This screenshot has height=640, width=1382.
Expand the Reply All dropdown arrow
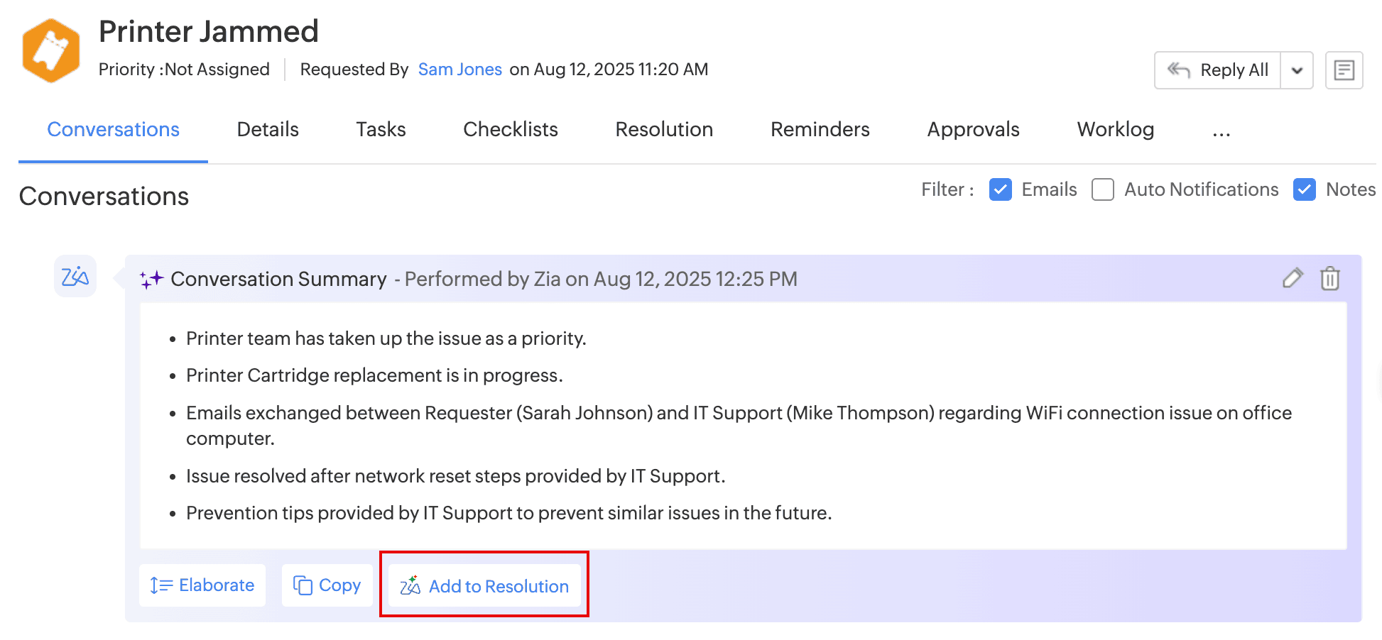pyautogui.click(x=1297, y=70)
